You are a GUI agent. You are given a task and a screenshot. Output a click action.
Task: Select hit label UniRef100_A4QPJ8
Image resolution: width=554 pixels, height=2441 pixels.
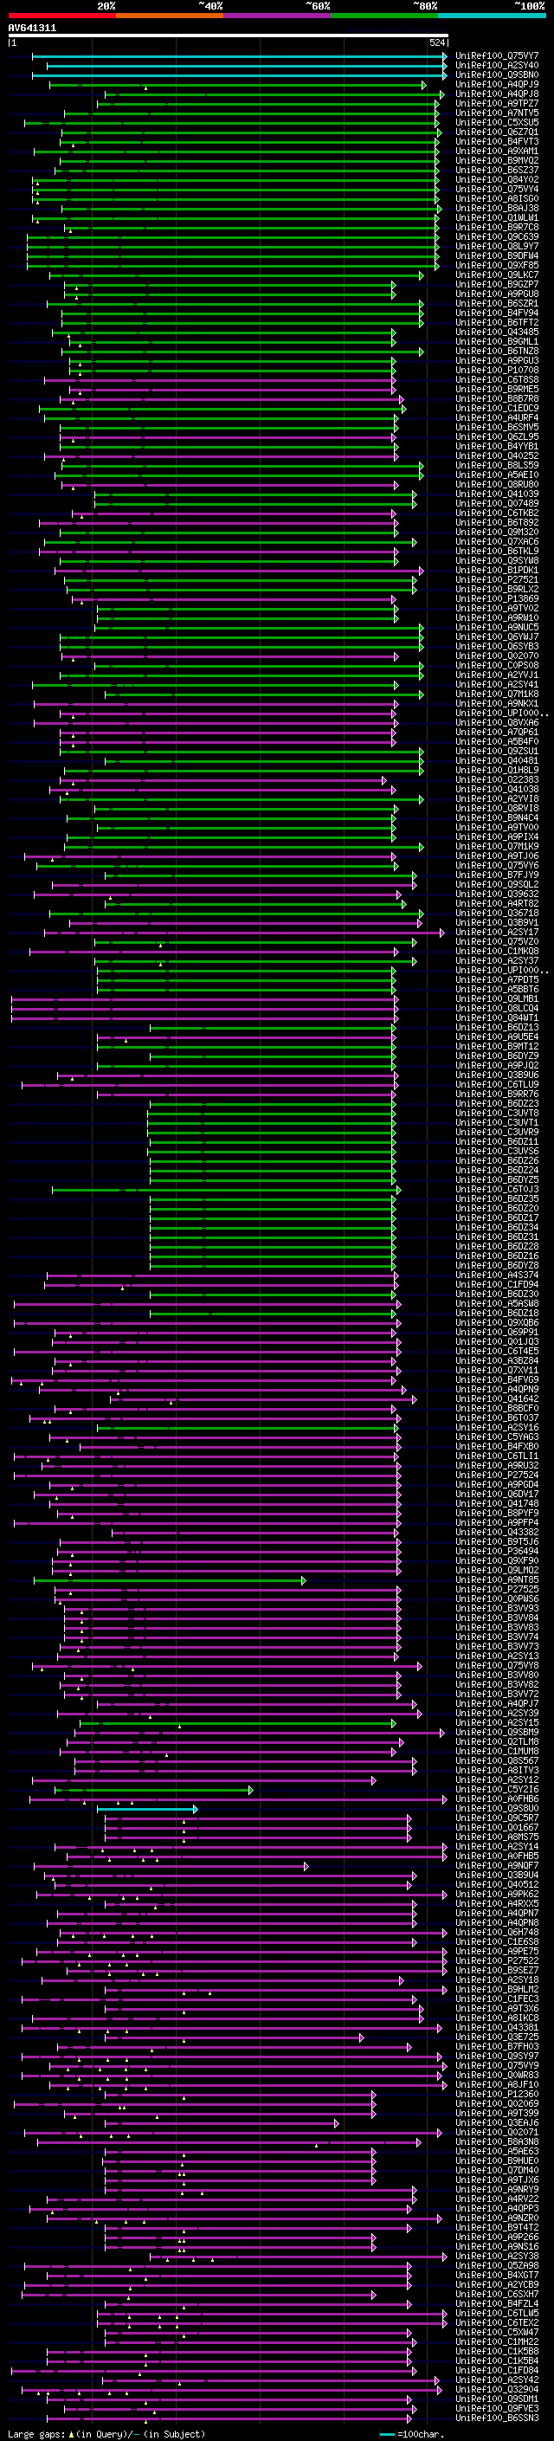[497, 94]
